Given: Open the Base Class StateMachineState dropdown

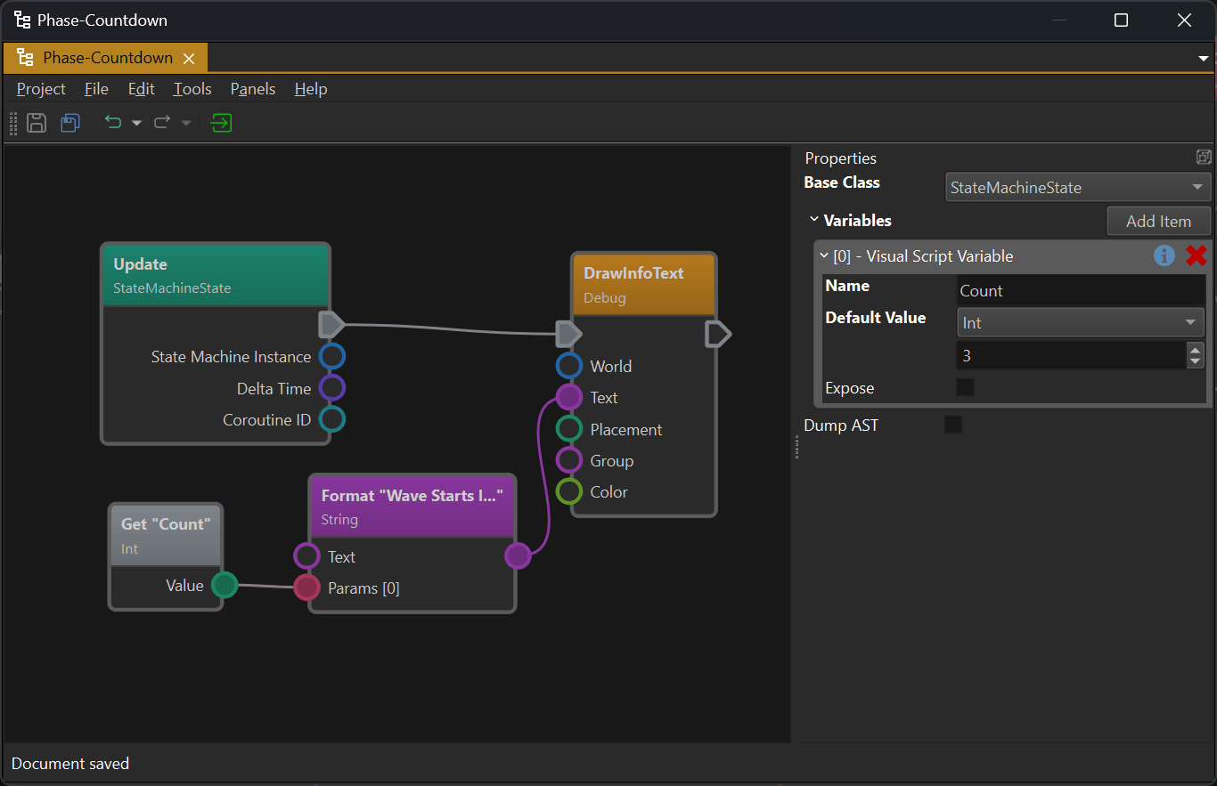Looking at the screenshot, I should (x=1078, y=188).
